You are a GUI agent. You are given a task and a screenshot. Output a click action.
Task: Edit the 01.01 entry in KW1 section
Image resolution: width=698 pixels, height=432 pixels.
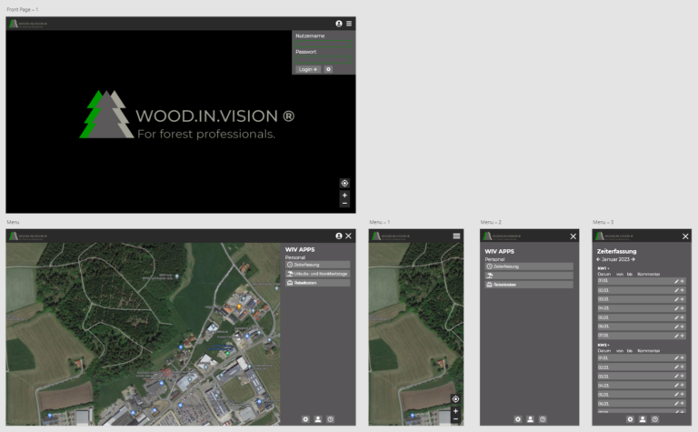[x=676, y=281]
